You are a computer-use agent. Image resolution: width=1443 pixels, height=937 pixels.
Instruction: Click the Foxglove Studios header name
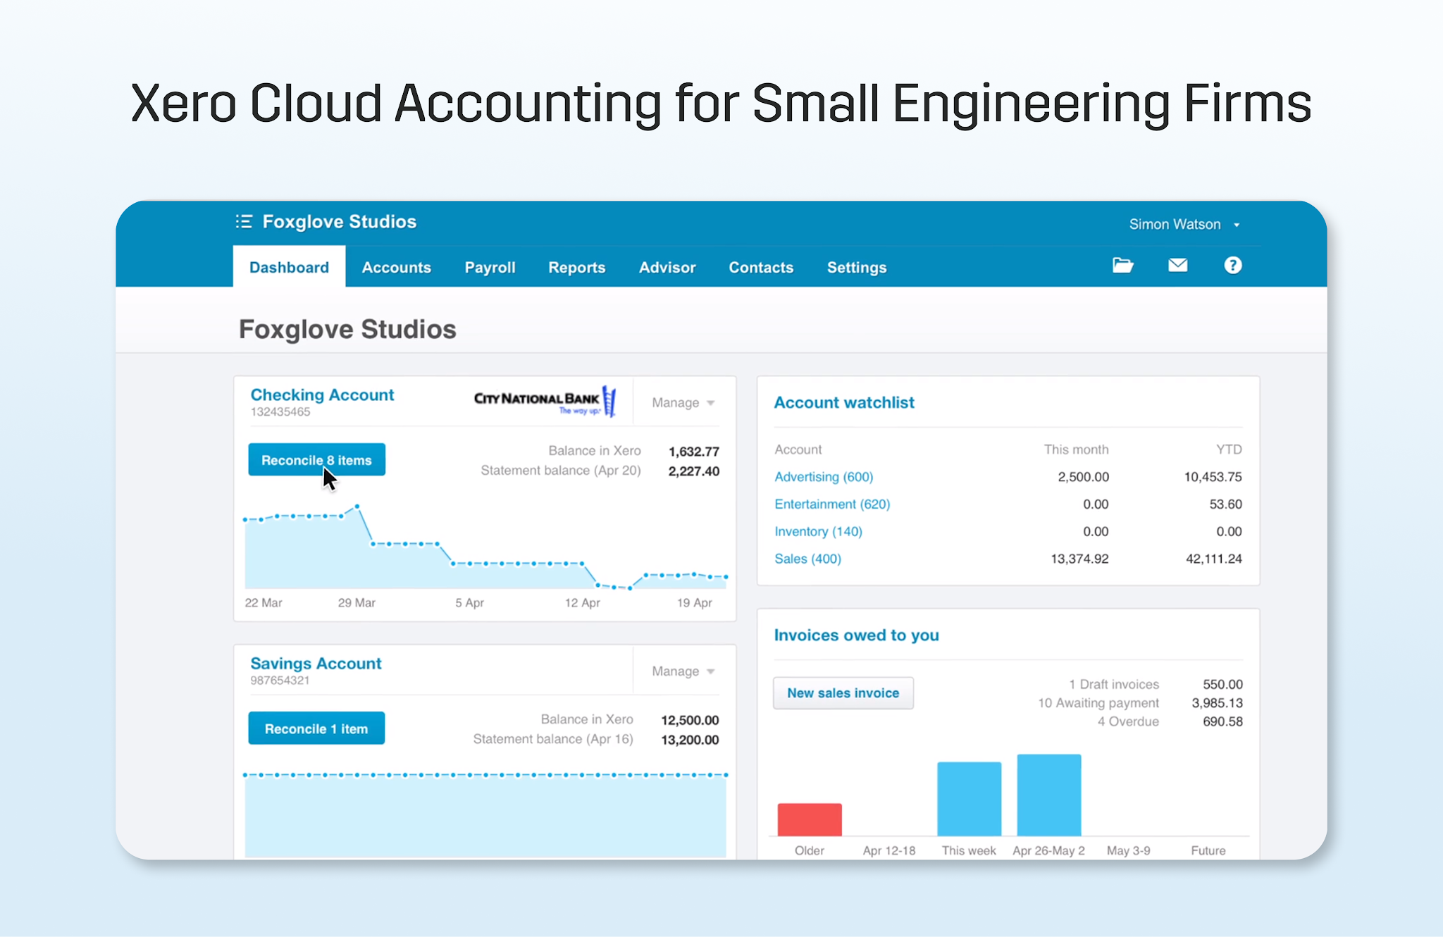339,222
